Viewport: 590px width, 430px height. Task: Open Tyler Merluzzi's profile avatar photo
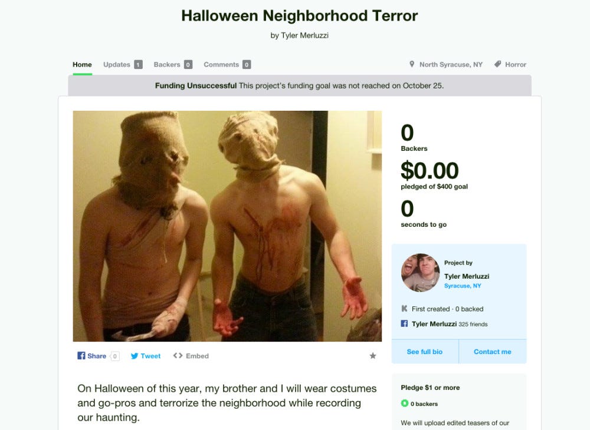420,273
